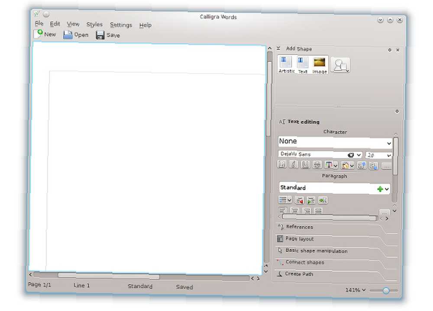Activate the Text editing tool
Screen dimensions: 433x311
300,122
